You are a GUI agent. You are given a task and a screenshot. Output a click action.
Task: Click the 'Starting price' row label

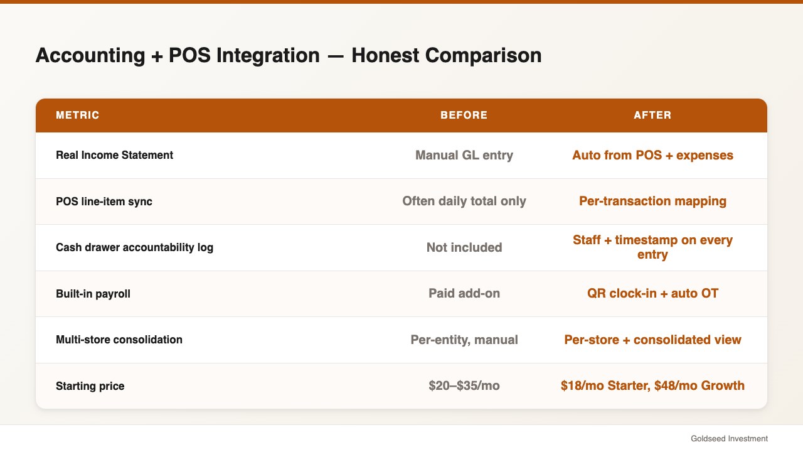[90, 386]
